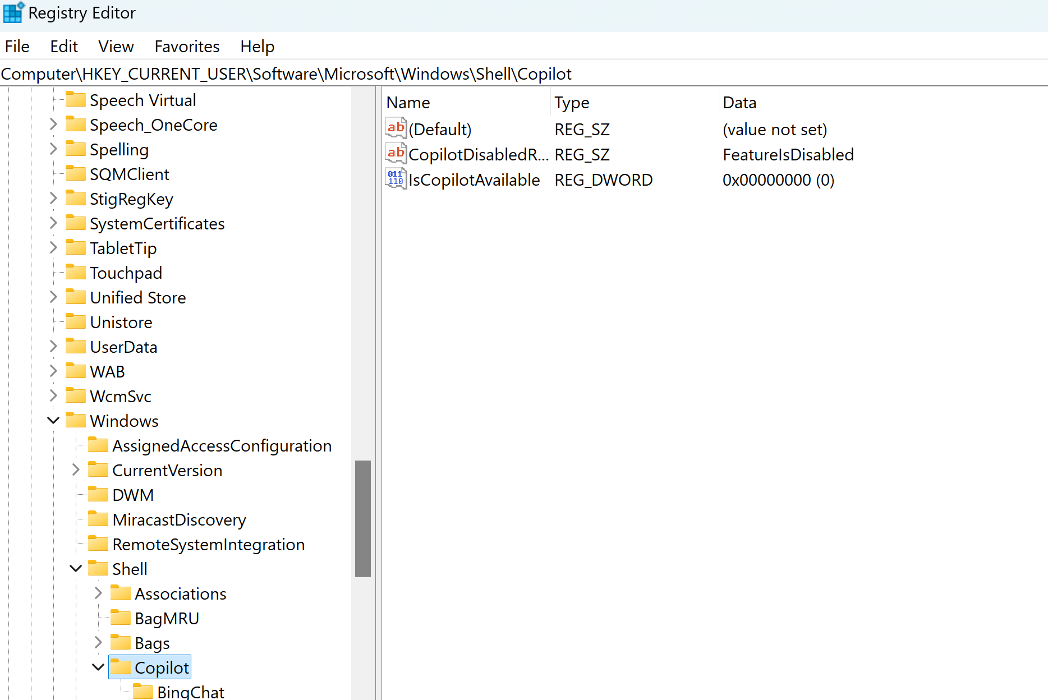Expand the Bags key
Screen dimensions: 1048x700
click(x=98, y=642)
